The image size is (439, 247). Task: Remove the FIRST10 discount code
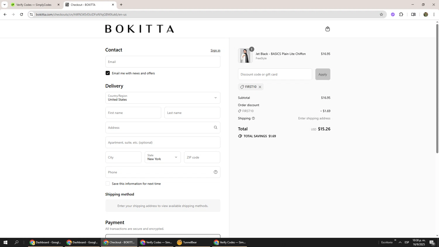click(x=260, y=87)
